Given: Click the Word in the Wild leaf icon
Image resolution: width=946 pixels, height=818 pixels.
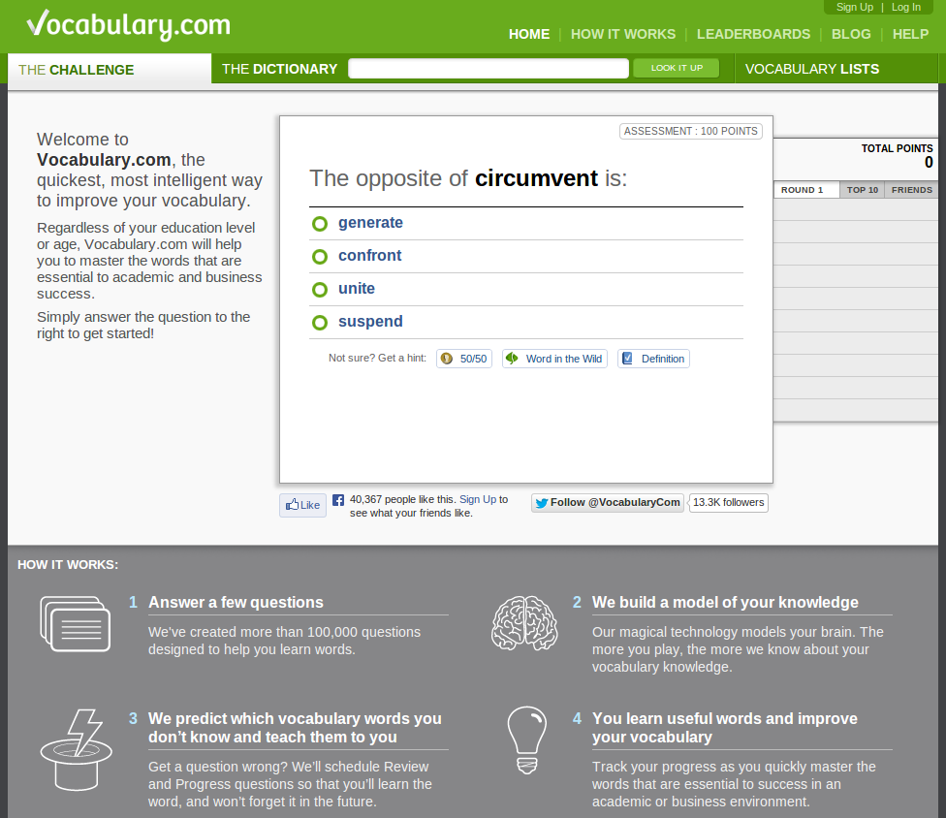Looking at the screenshot, I should [512, 359].
